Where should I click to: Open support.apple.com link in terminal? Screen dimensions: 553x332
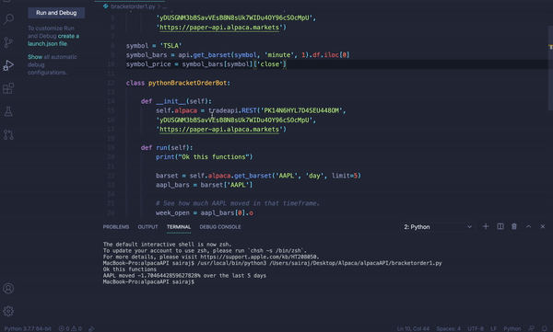(259, 257)
